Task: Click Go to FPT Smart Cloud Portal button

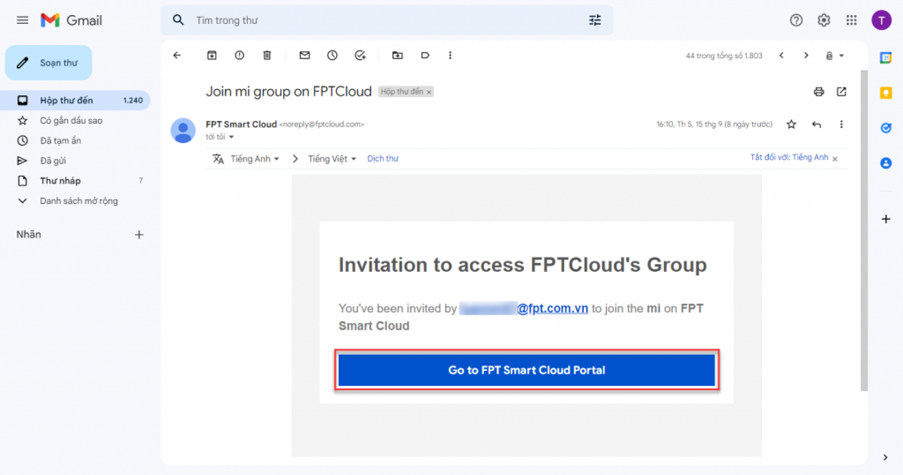Action: click(x=527, y=370)
